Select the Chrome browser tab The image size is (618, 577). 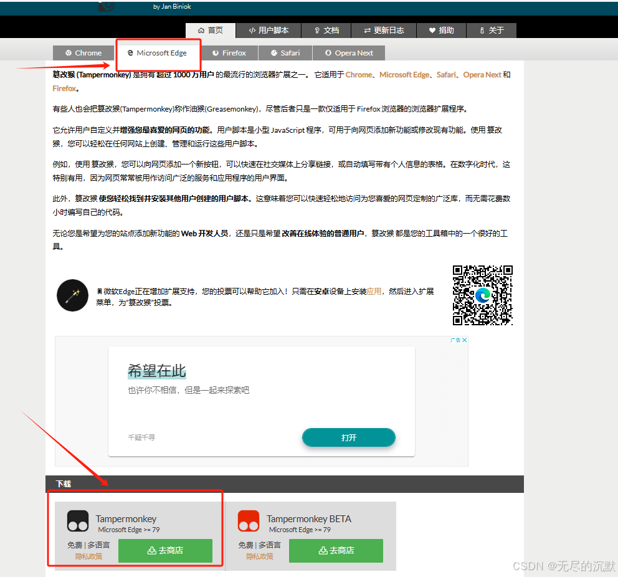(x=83, y=53)
